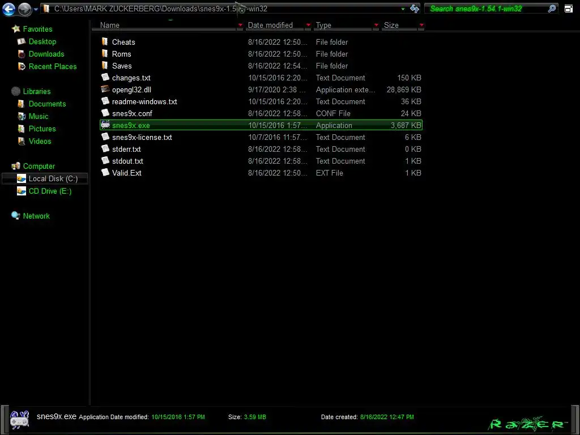The image size is (580, 435).
Task: Select the '28,869 KB' size cell
Action: [404, 89]
